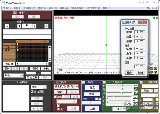This screenshot has width=160, height=114.
Task: Open the 相机 dropdown in frame operations
Action: point(14,75)
